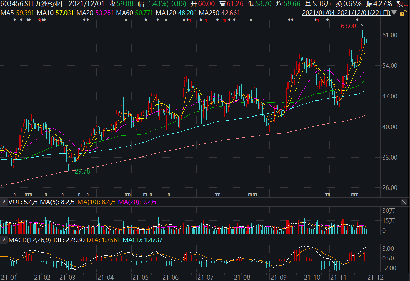410x281 pixels.
Task: Click the 2021/01/04-2021/12/01 date range link
Action: (346, 13)
